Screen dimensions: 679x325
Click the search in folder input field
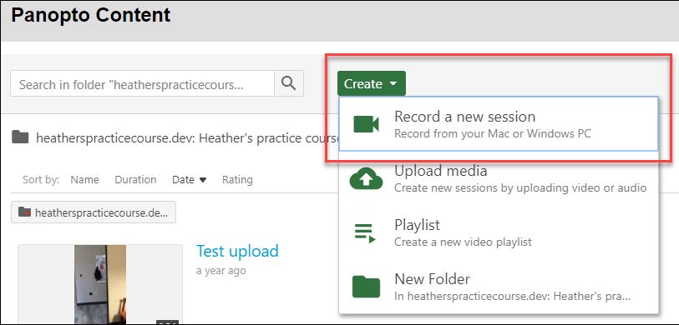point(143,83)
